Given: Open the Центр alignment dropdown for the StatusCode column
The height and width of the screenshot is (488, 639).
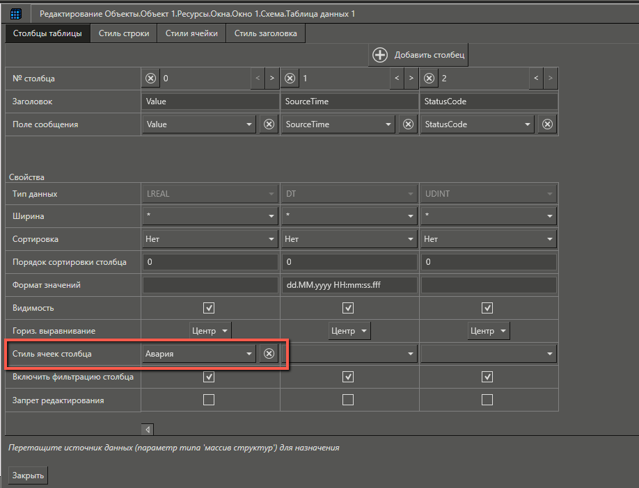Looking at the screenshot, I should coord(488,331).
